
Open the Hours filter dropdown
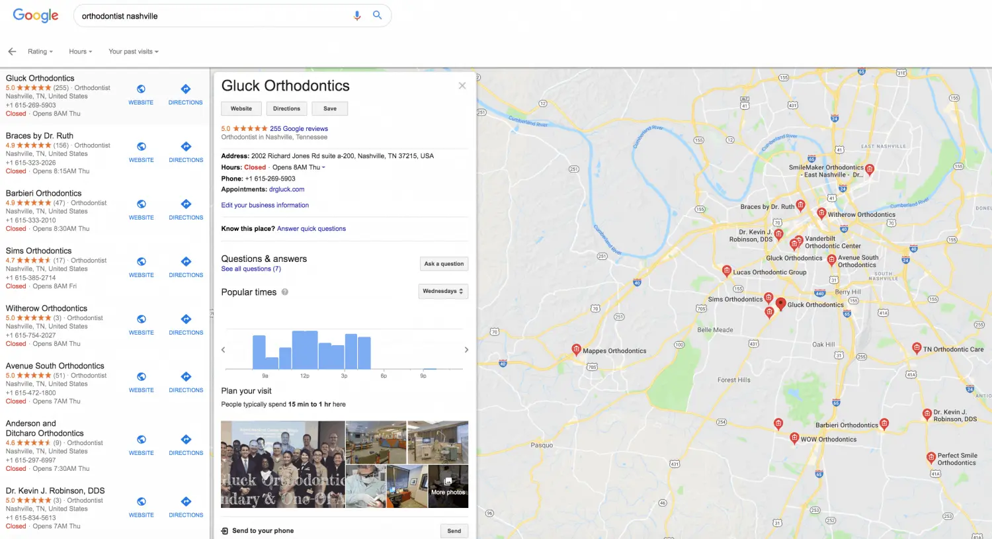[81, 52]
